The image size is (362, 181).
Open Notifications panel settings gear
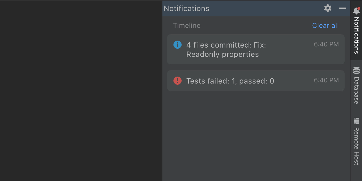click(x=328, y=8)
